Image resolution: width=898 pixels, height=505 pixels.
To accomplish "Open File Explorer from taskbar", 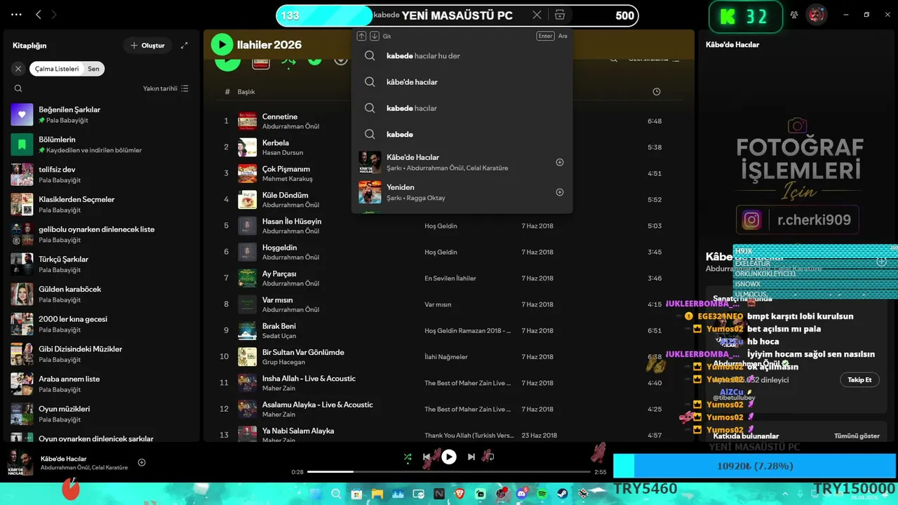I will pos(377,494).
